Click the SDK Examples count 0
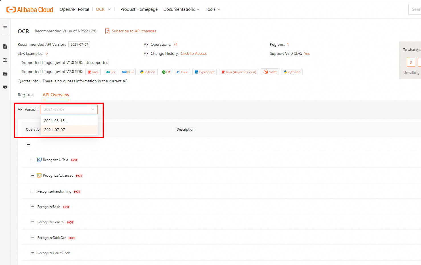The width and height of the screenshot is (421, 265). tap(47, 53)
